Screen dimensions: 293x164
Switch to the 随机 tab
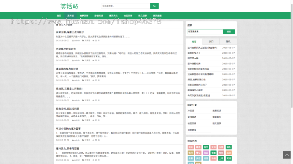click(x=228, y=42)
